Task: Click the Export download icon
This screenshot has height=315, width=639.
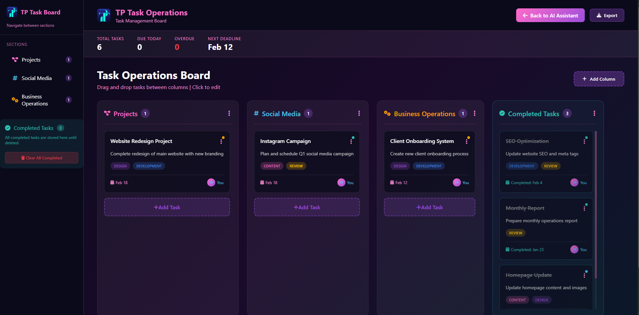Action: tap(598, 15)
